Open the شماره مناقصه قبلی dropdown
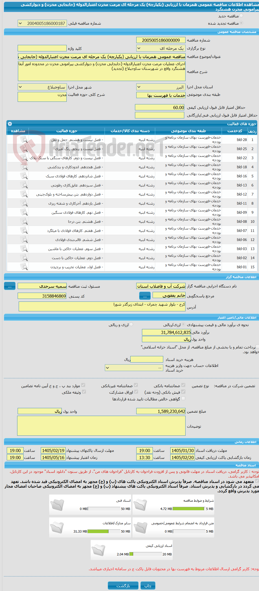The image size is (259, 591). (x=42, y=23)
